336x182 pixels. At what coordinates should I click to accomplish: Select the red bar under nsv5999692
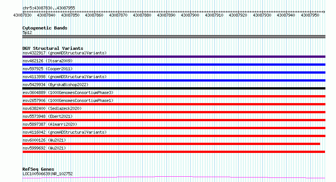tap(174, 152)
